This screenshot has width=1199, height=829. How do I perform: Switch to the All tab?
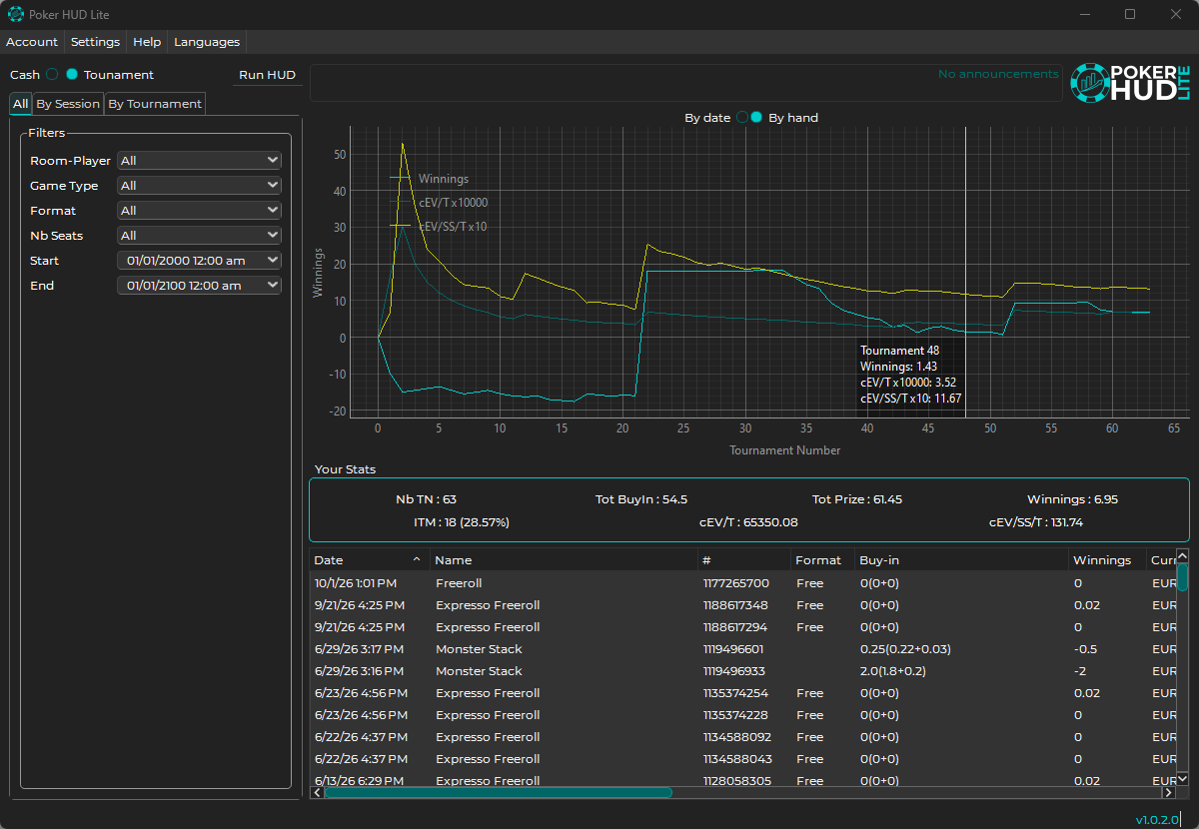tap(20, 104)
